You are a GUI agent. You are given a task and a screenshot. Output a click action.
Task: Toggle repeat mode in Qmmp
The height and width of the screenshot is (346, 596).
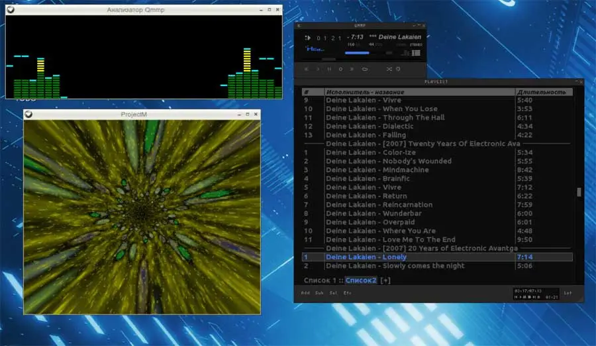pyautogui.click(x=399, y=69)
